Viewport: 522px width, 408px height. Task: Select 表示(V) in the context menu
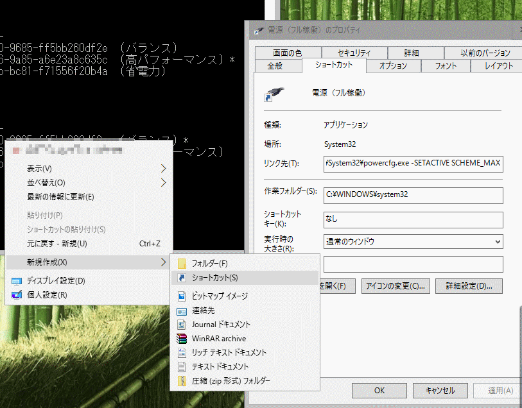89,169
